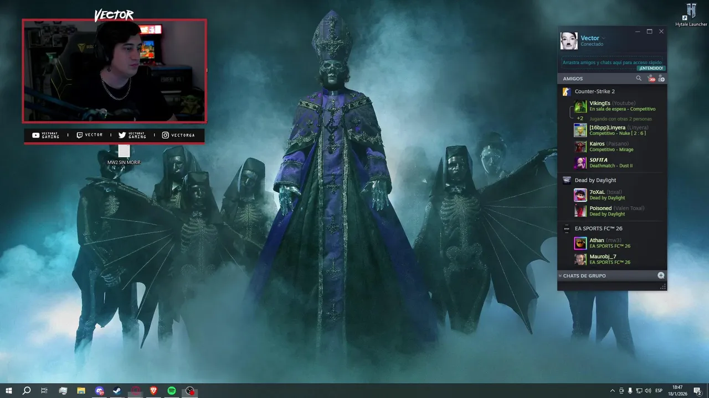Close the Steam friends window
709x398 pixels.
[661, 32]
